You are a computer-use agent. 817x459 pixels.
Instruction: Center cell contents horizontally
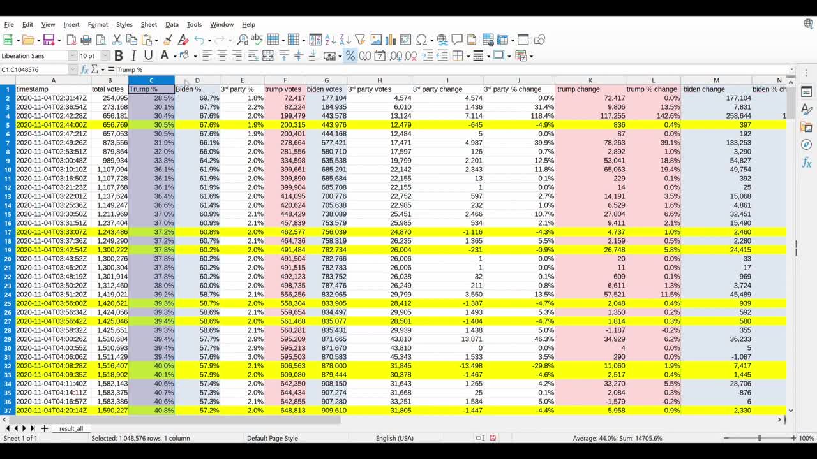pyautogui.click(x=222, y=56)
